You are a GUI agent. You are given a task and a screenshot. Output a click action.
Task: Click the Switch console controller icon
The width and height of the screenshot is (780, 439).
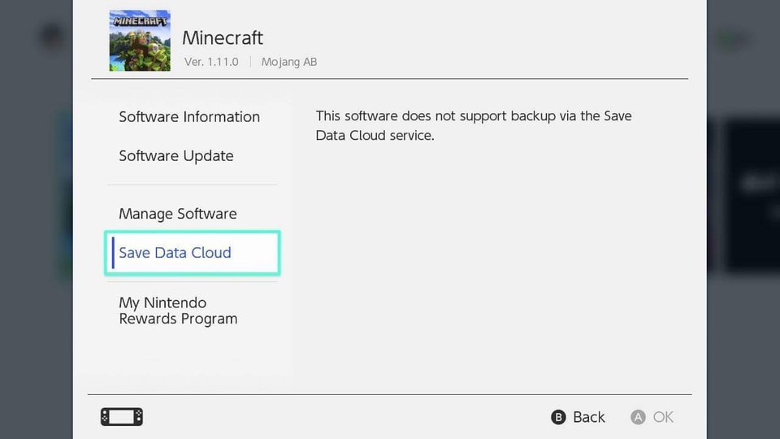pos(121,417)
